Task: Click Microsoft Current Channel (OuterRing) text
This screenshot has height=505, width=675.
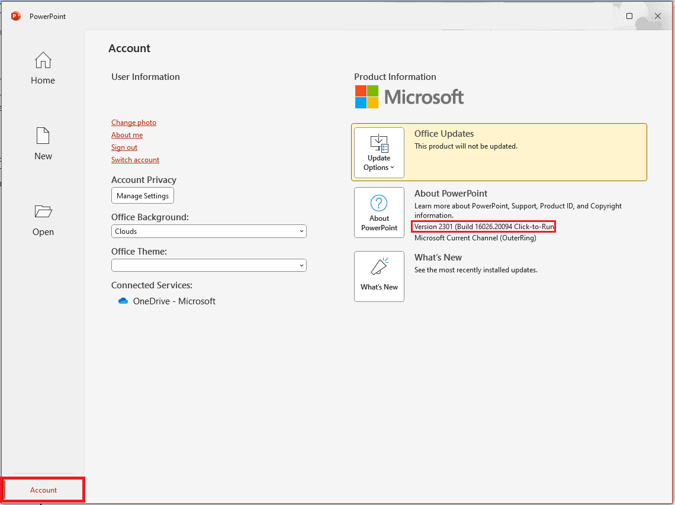Action: (475, 238)
